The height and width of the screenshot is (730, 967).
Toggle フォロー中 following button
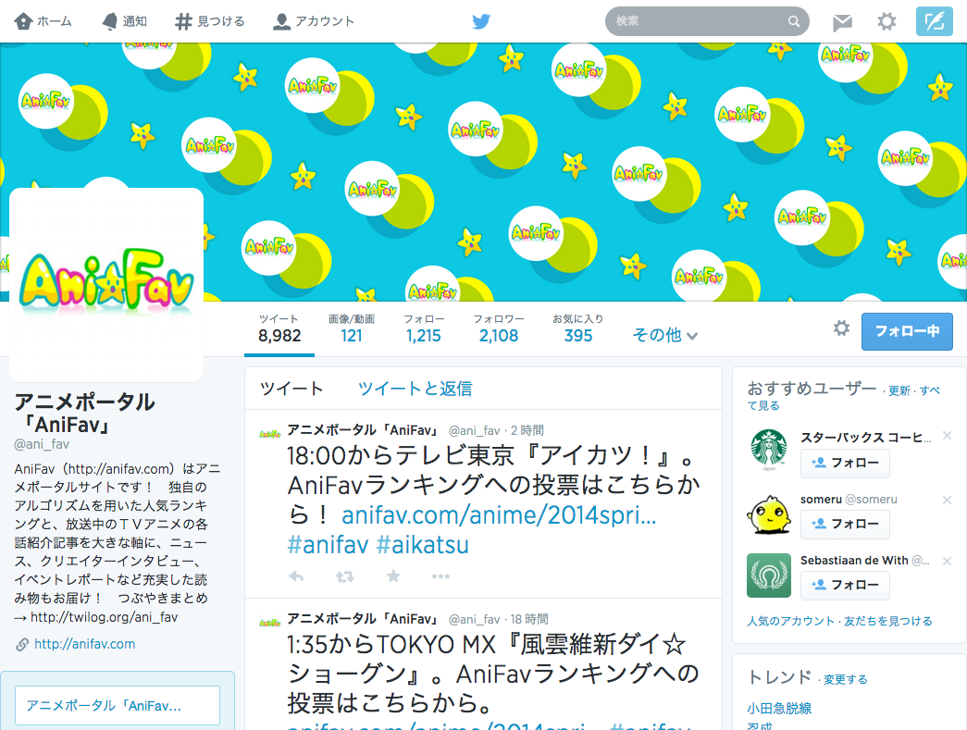coord(907,331)
